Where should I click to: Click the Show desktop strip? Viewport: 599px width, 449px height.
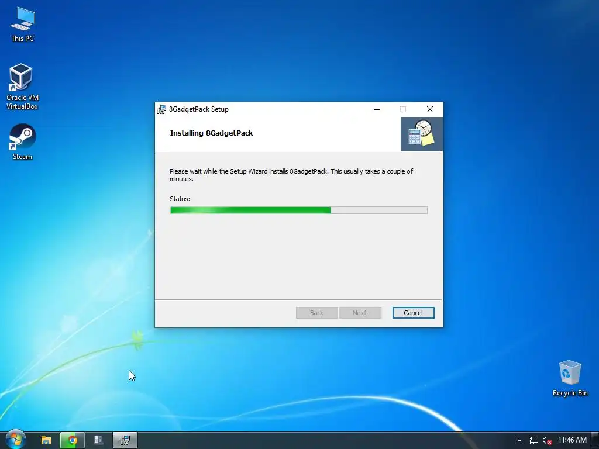click(x=595, y=440)
